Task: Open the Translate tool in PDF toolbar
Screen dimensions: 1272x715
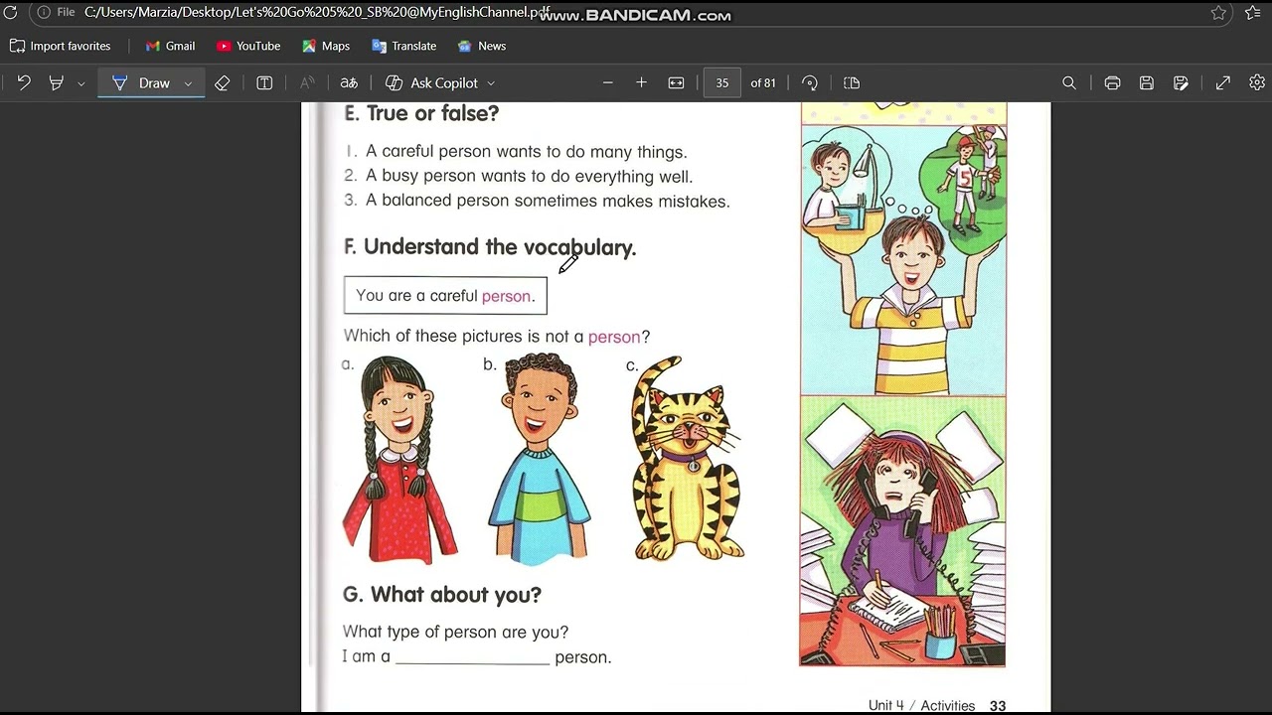Action: [x=349, y=83]
